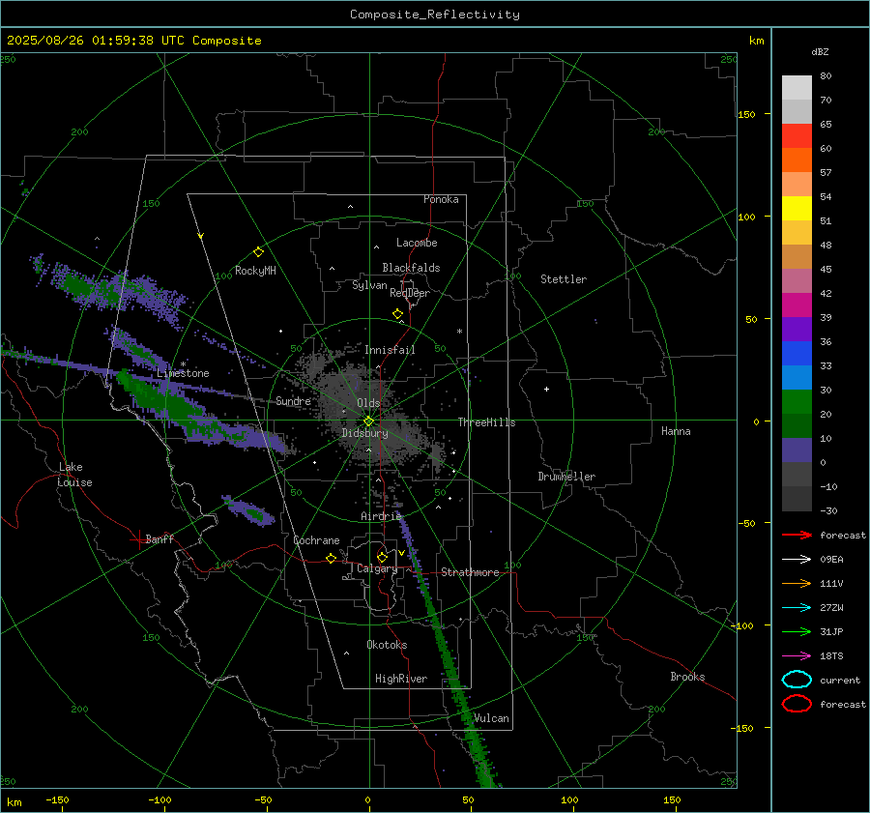The height and width of the screenshot is (813, 870).
Task: Click the 42 dBZ magenta color swatch
Action: [x=797, y=305]
